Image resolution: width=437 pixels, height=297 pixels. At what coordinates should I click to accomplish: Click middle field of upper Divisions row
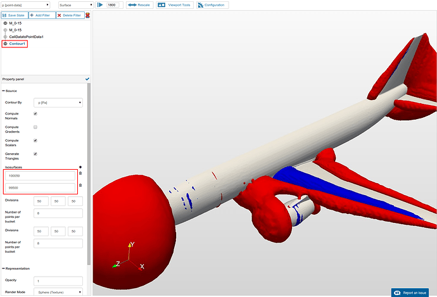tap(58, 201)
